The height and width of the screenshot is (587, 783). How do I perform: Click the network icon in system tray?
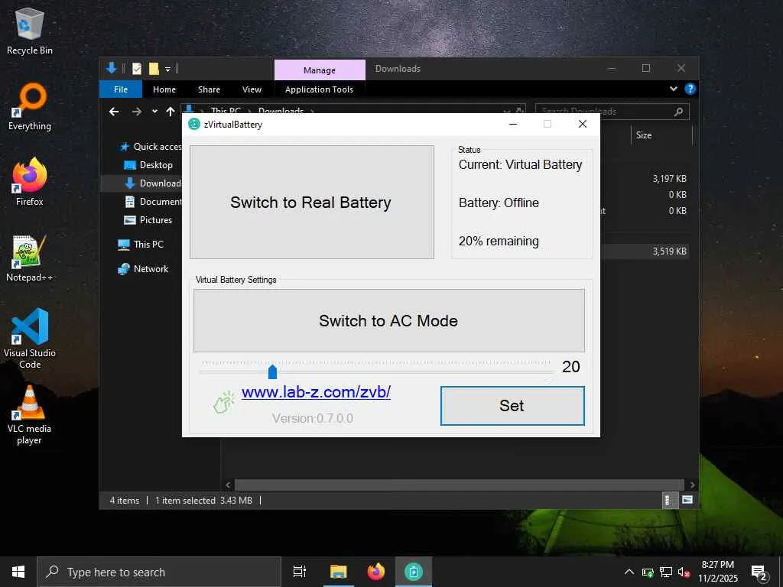point(666,572)
